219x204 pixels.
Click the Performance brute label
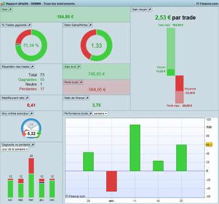pyautogui.click(x=76, y=113)
